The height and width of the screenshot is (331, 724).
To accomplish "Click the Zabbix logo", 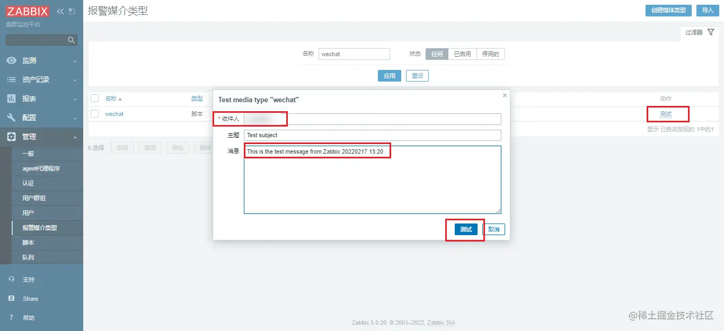I will tap(28, 11).
